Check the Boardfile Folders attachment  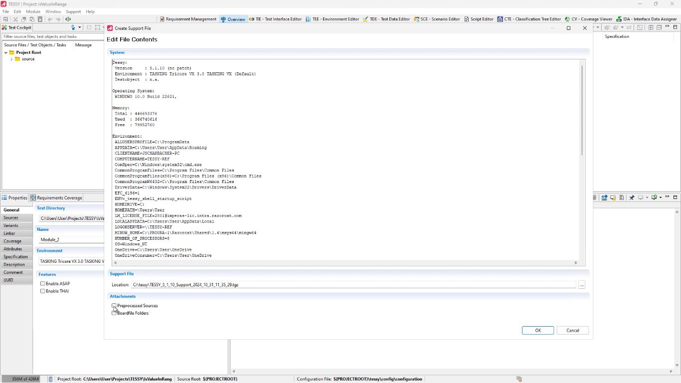click(x=114, y=313)
